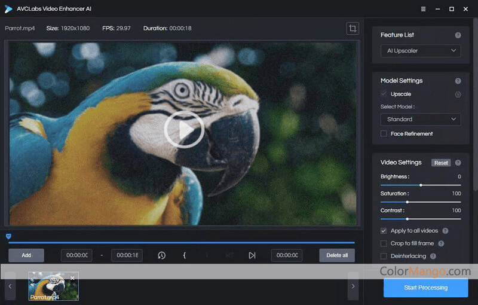Click the current position time field

click(x=287, y=255)
